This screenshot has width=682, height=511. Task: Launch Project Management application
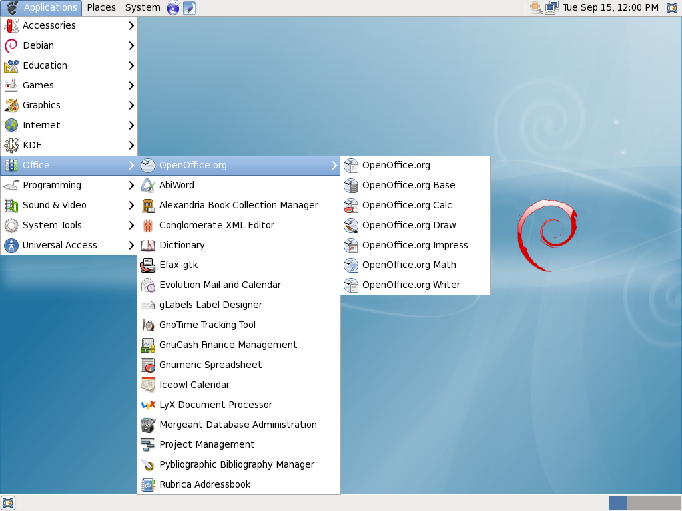238,445
